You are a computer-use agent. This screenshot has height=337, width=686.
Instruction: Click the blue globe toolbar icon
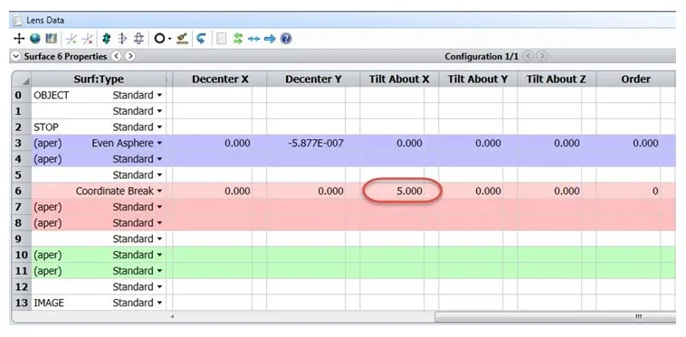(x=35, y=39)
